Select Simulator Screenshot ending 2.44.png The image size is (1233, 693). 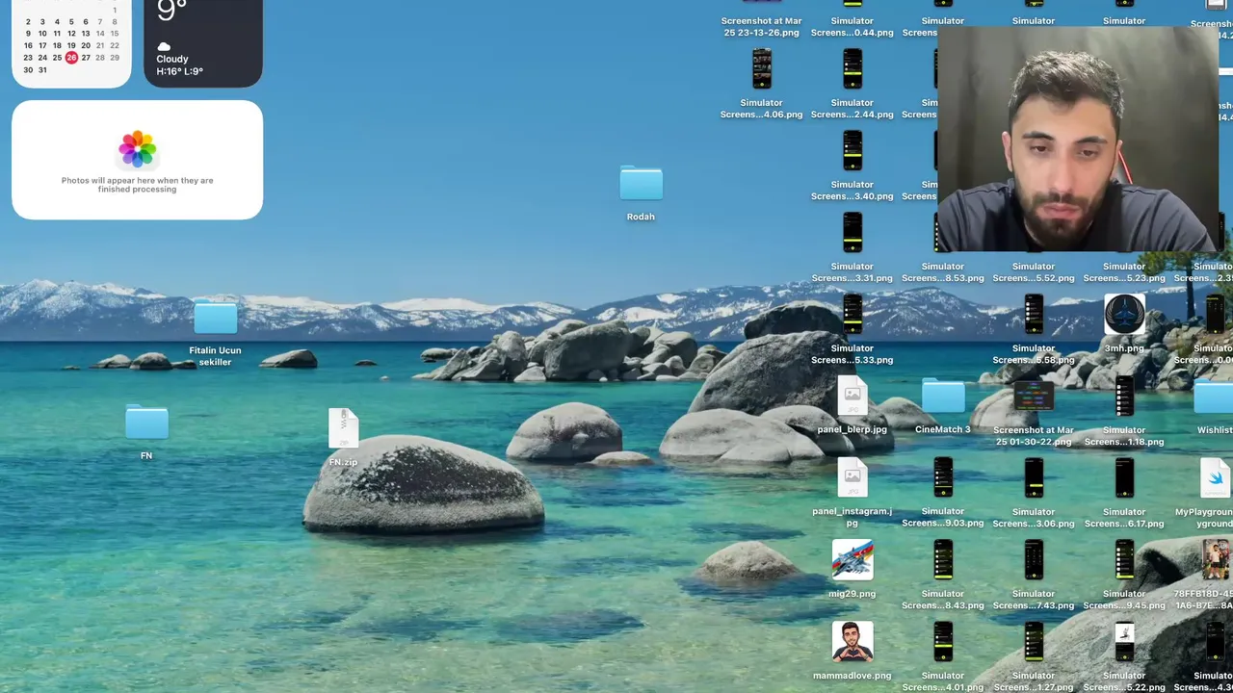(x=853, y=69)
